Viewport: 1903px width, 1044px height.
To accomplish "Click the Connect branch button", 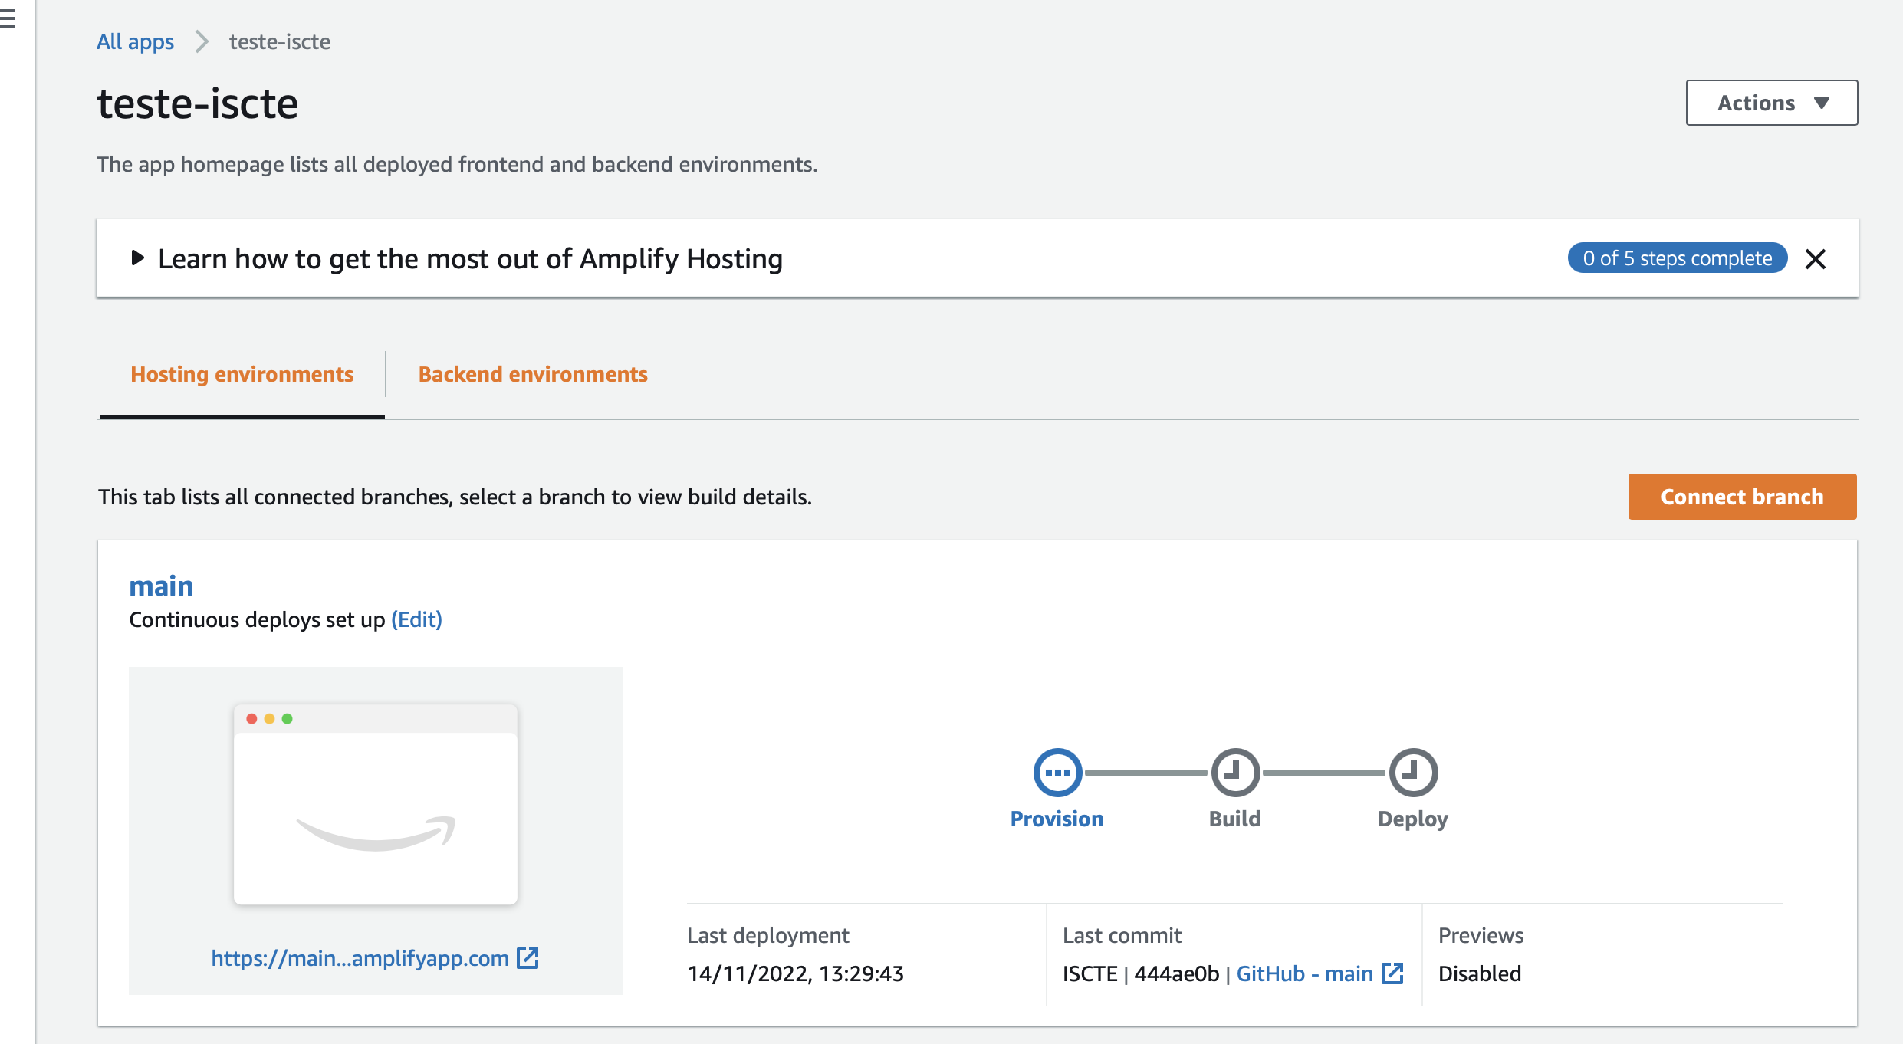I will 1742,497.
